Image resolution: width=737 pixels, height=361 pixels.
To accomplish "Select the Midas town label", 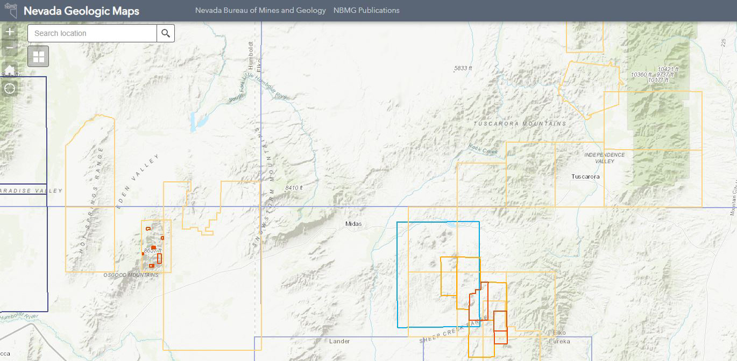I will [x=353, y=223].
